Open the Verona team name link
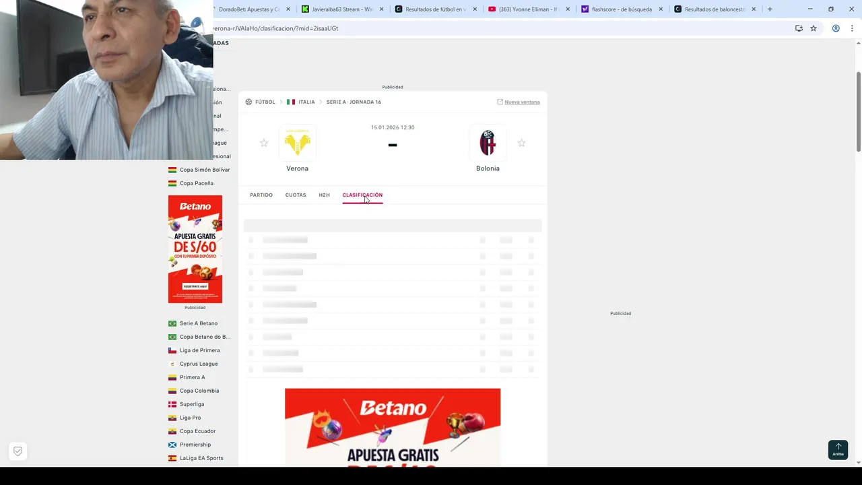 click(297, 168)
